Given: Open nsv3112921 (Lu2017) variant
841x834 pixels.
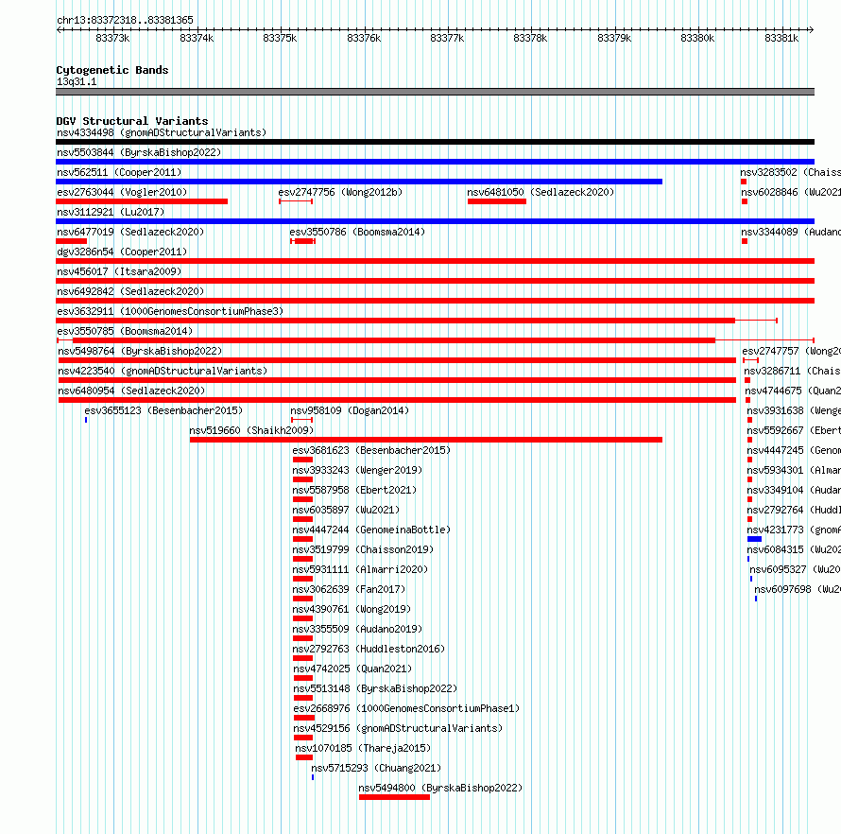Looking at the screenshot, I should pos(111,212).
